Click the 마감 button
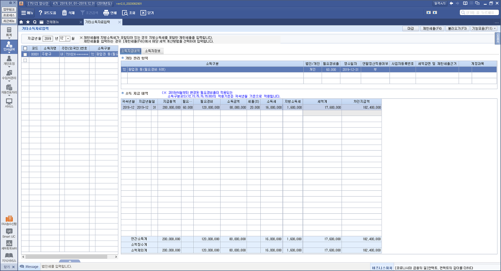 point(410,29)
